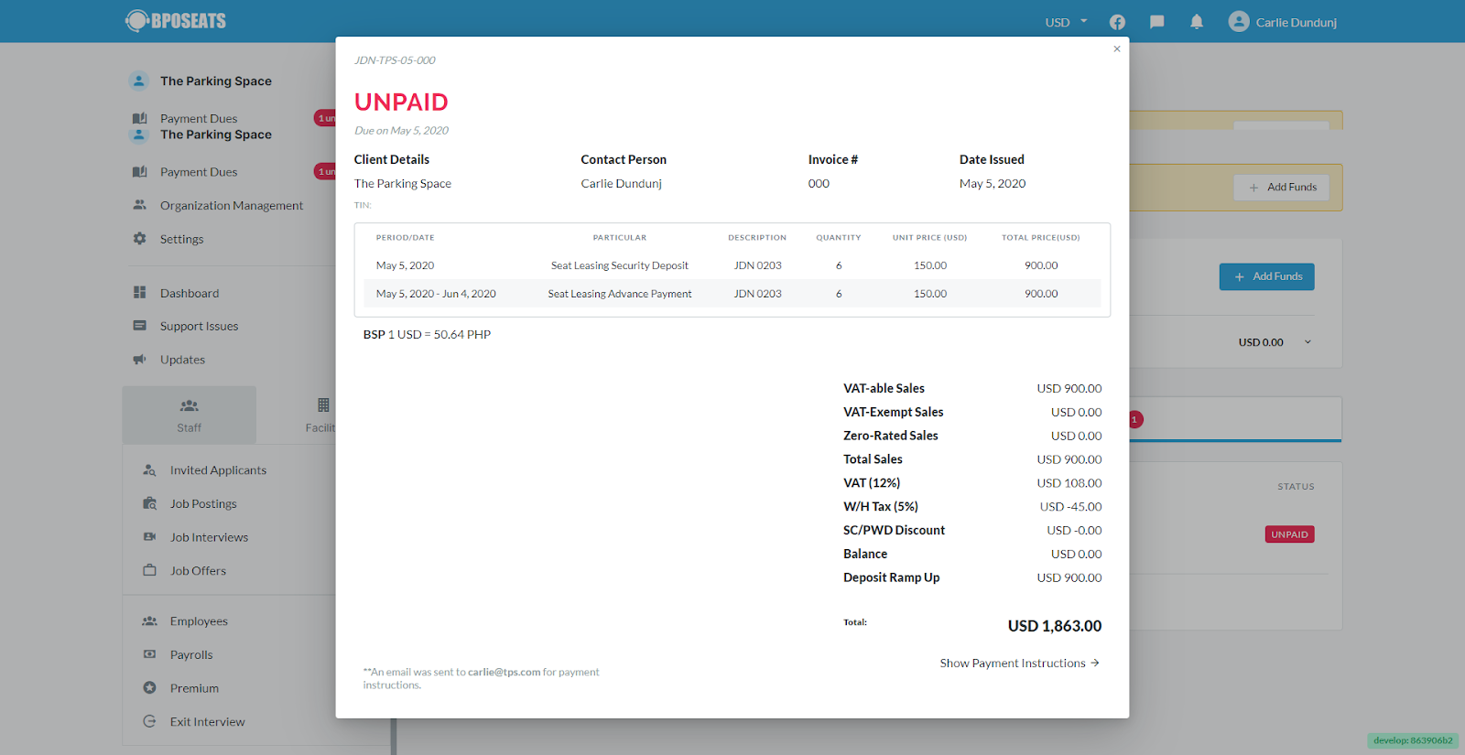1465x755 pixels.
Task: Click the BPOSEATS logo
Action: tap(176, 21)
